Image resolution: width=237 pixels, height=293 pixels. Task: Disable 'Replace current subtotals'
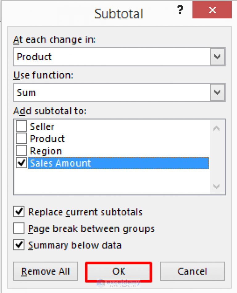[x=19, y=212]
